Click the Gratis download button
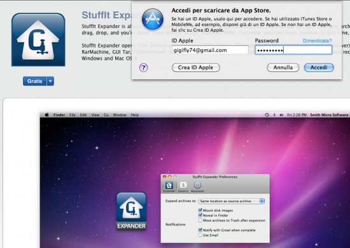The height and width of the screenshot is (248, 350). (35, 81)
